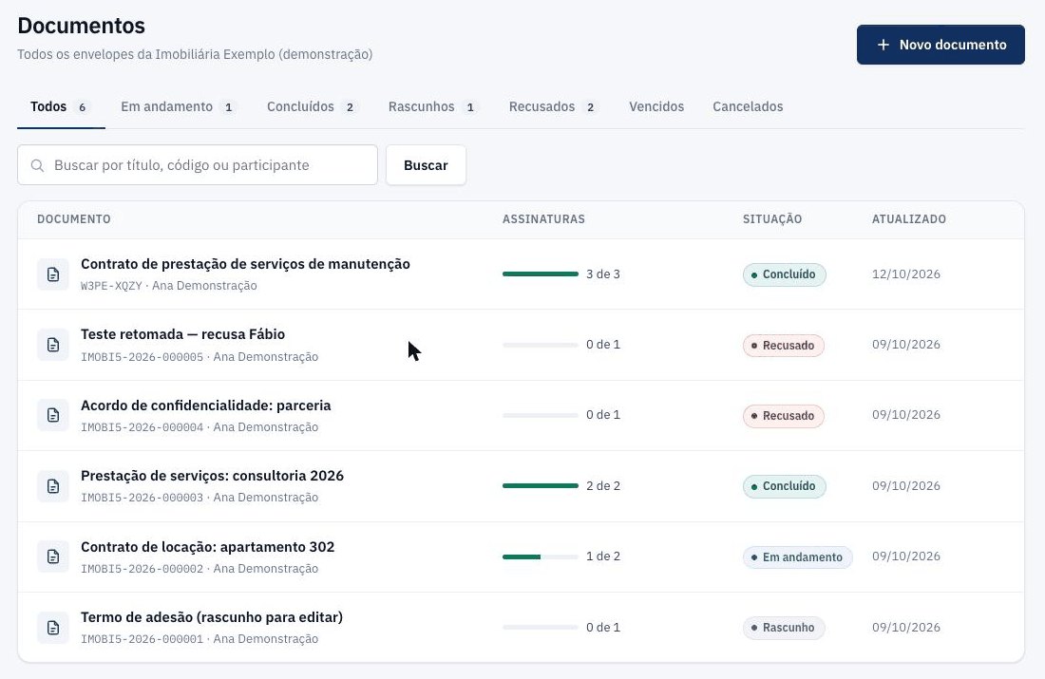Click the Rascunho status badge

(x=784, y=628)
